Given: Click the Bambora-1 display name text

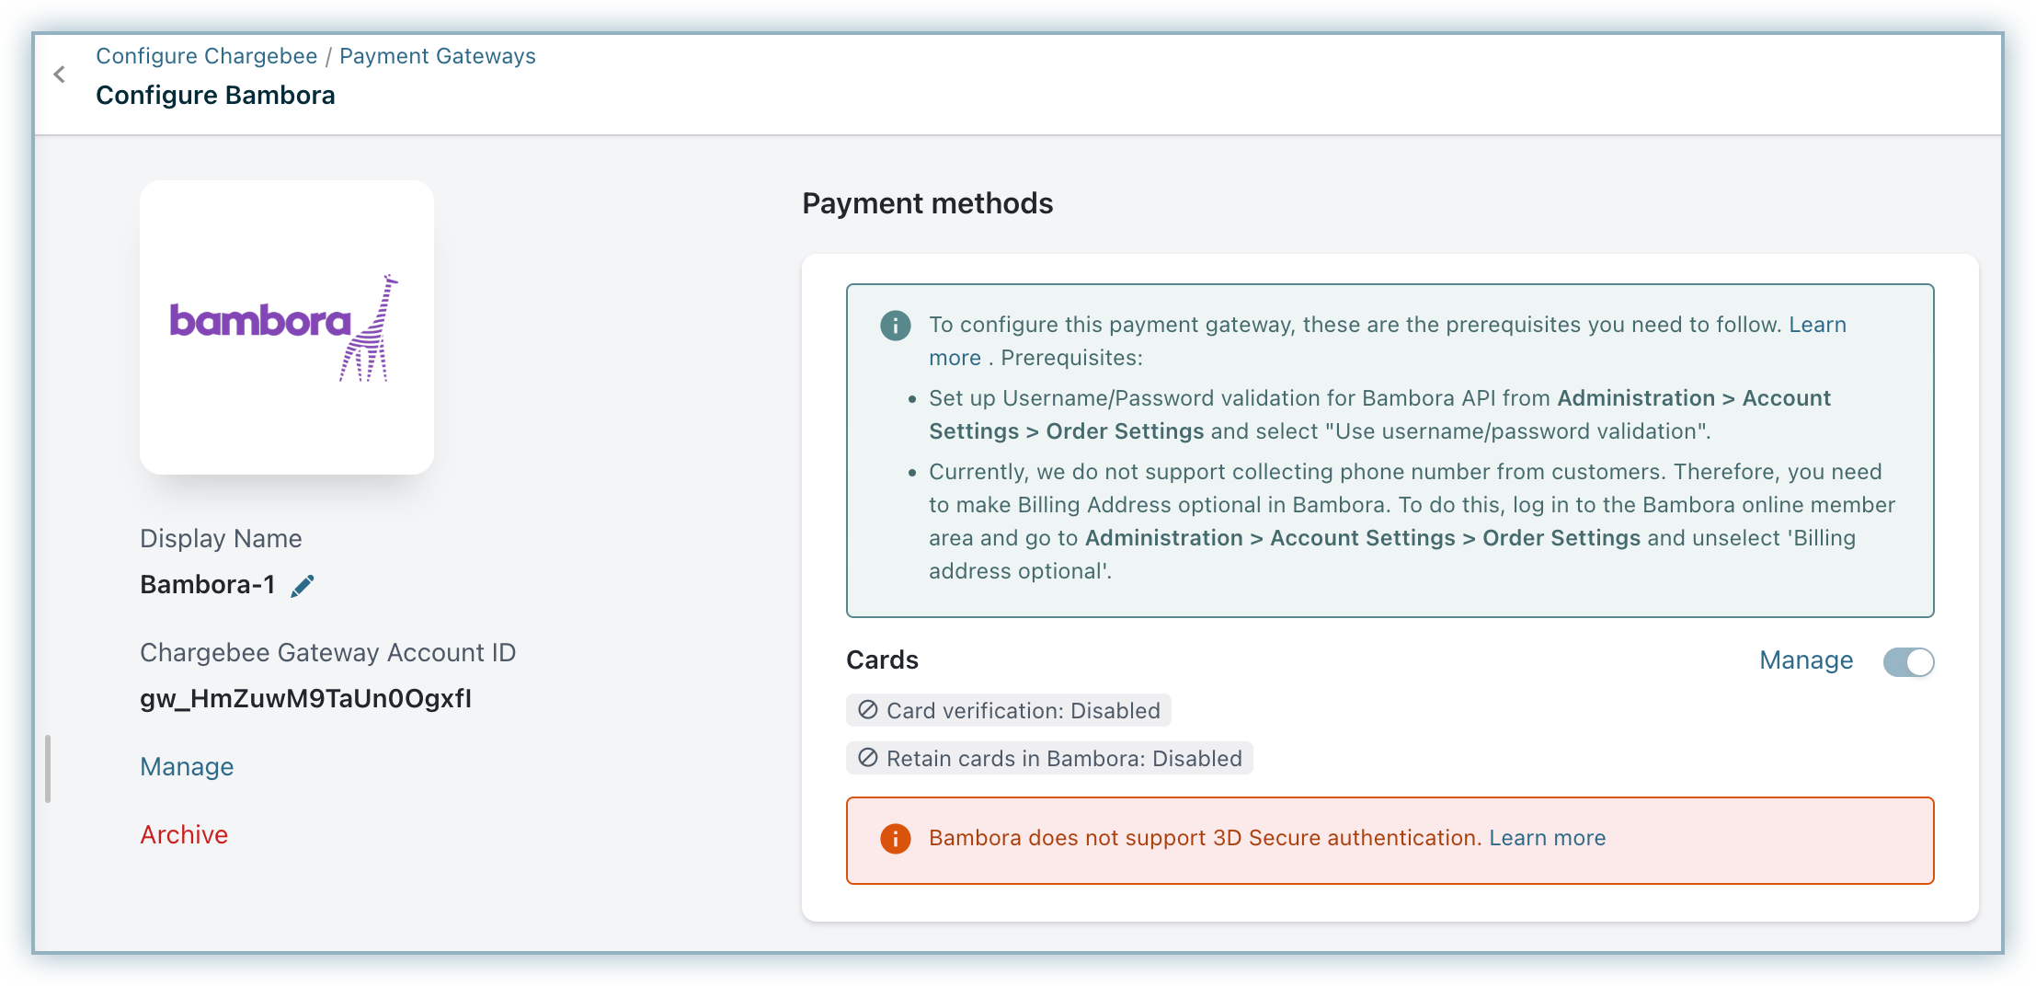Looking at the screenshot, I should (208, 585).
